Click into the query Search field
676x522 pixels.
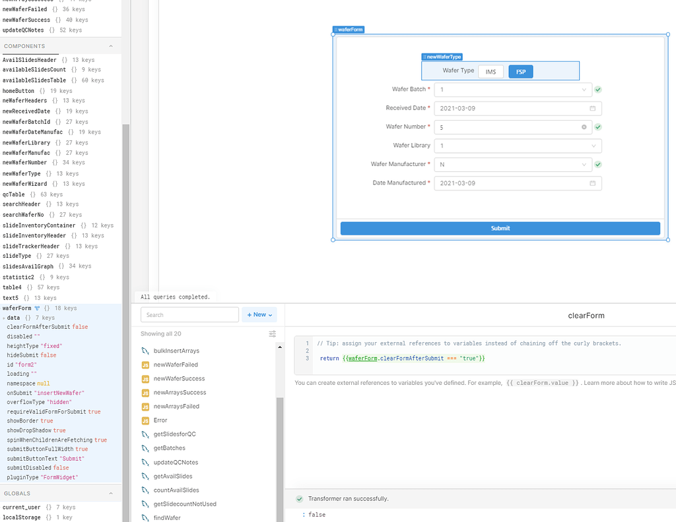coord(189,314)
